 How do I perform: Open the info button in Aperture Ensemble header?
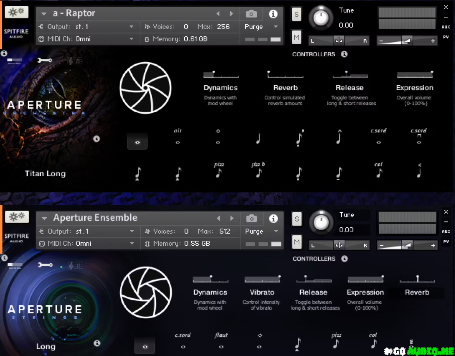[274, 218]
